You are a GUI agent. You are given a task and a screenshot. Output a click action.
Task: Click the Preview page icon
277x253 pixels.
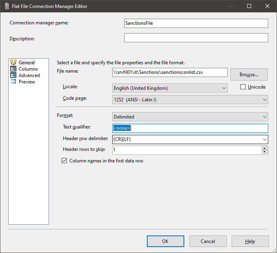tap(13, 81)
